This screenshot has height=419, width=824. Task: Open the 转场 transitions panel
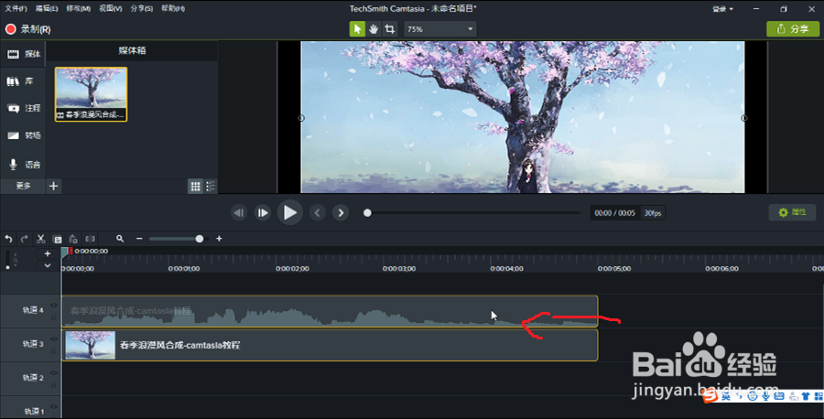[x=23, y=135]
